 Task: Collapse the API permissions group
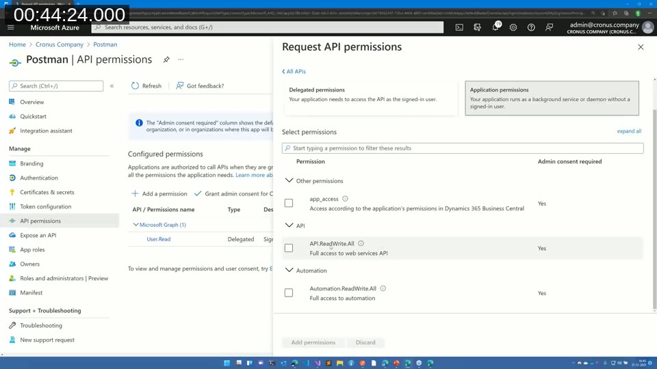click(x=289, y=225)
